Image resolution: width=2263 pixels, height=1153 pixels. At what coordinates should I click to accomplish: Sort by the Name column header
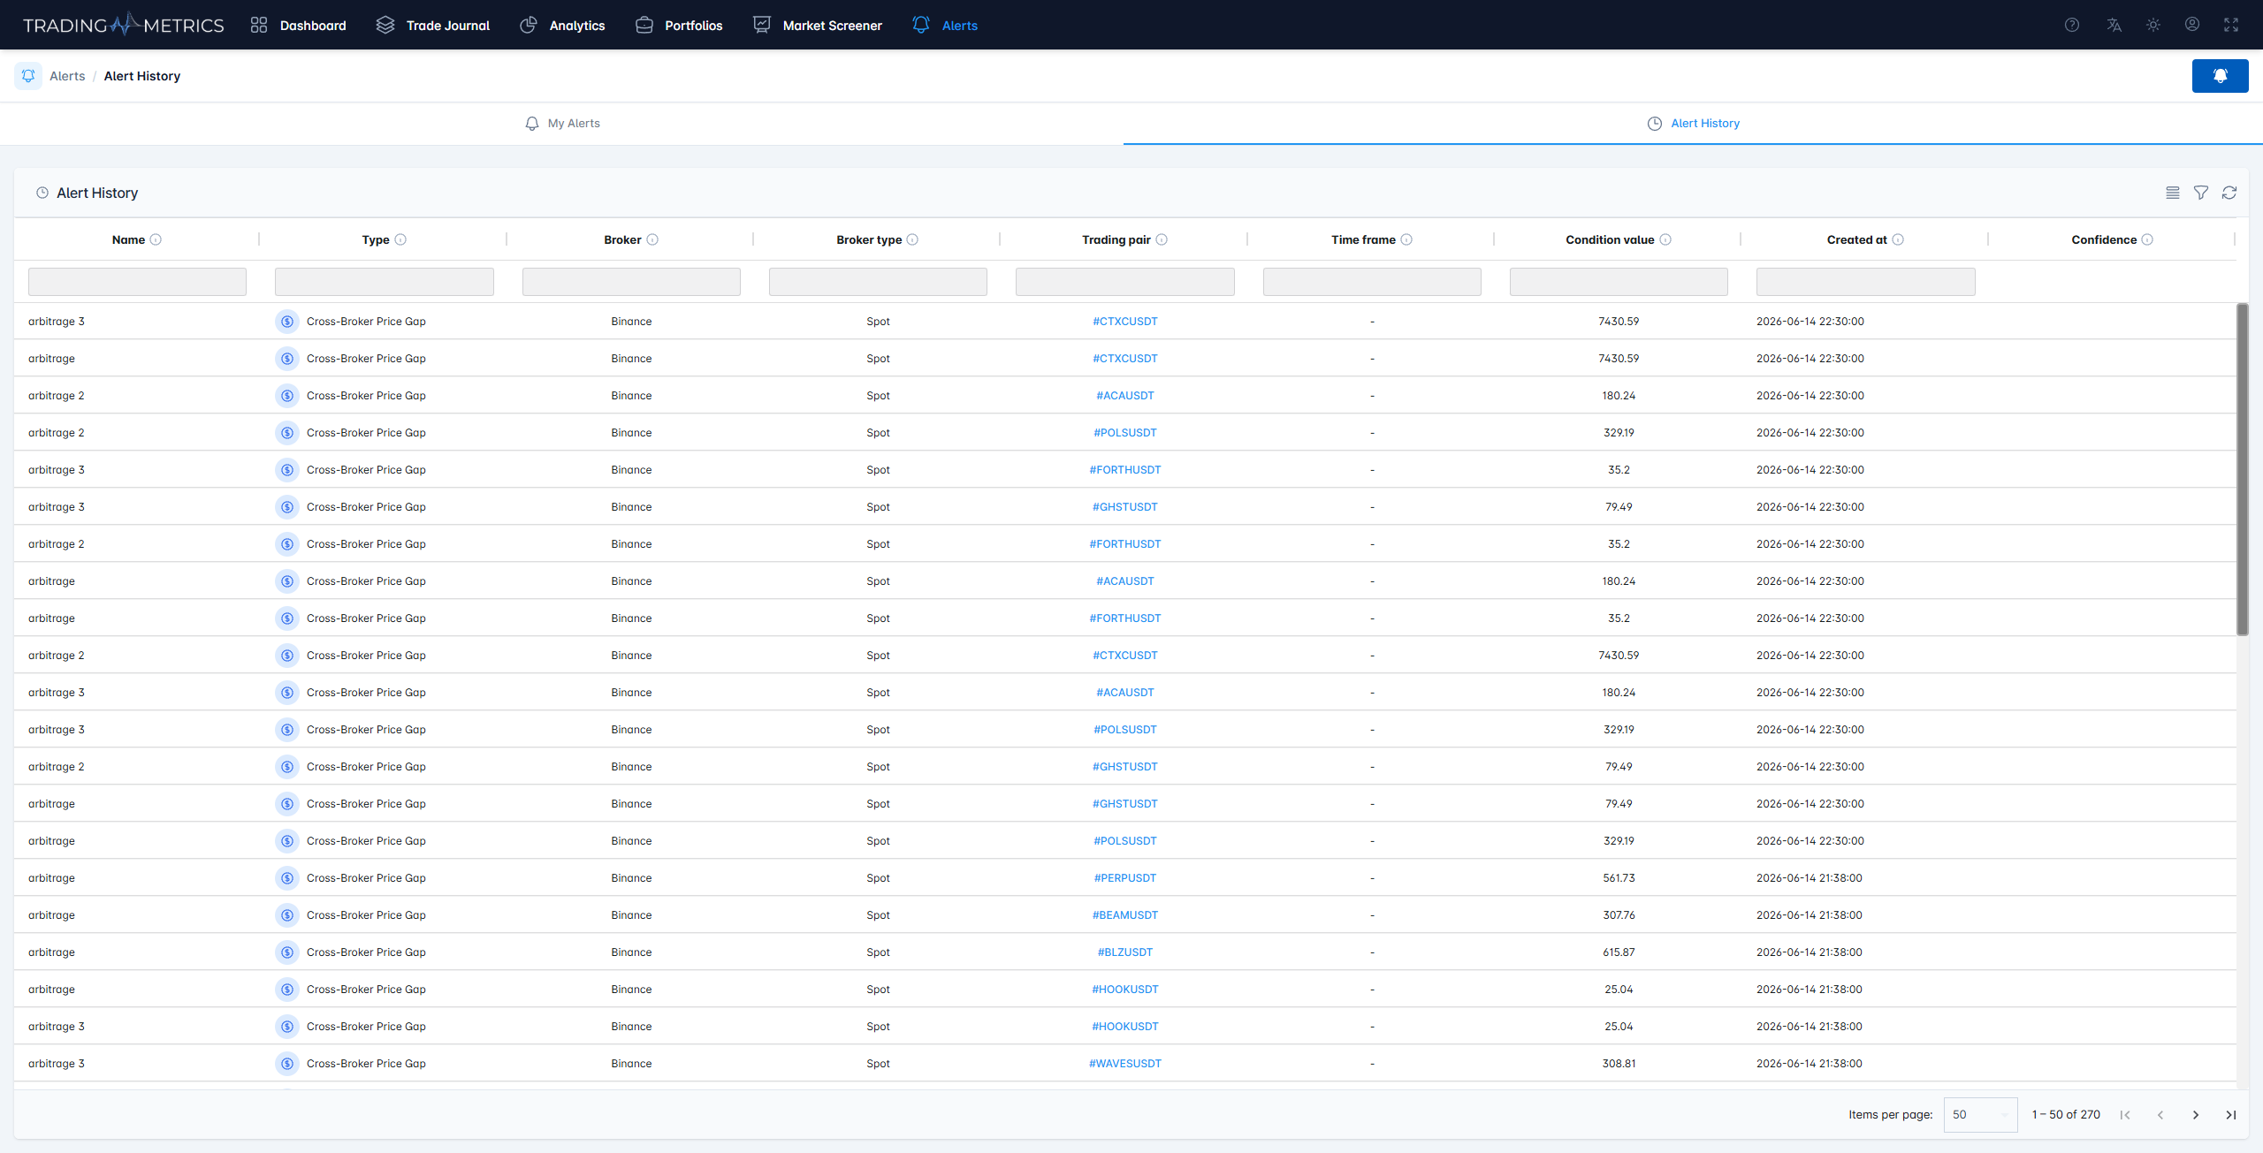(128, 239)
